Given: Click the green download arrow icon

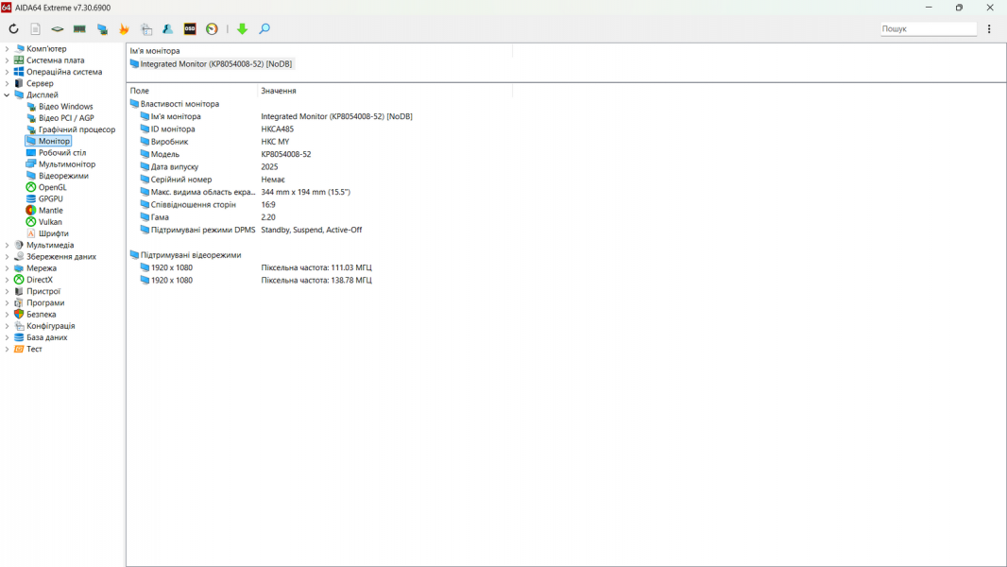Looking at the screenshot, I should tap(242, 29).
